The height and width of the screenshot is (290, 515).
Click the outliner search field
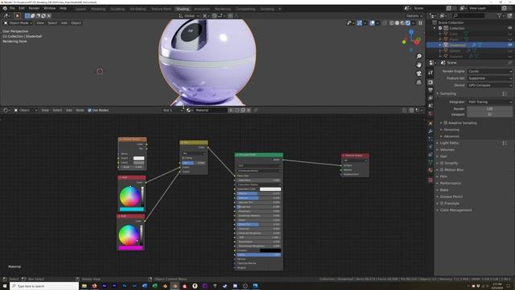468,16
